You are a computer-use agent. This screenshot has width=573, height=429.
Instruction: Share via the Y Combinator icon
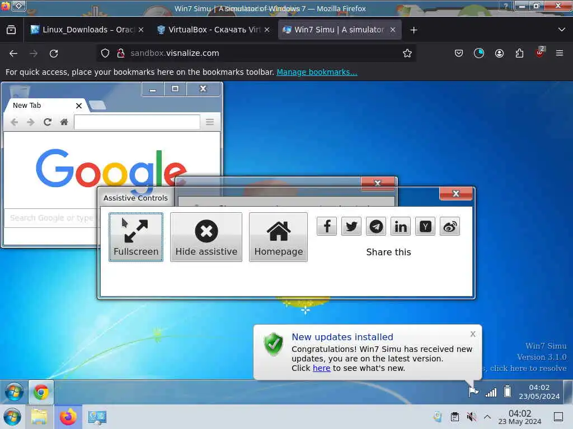point(425,226)
